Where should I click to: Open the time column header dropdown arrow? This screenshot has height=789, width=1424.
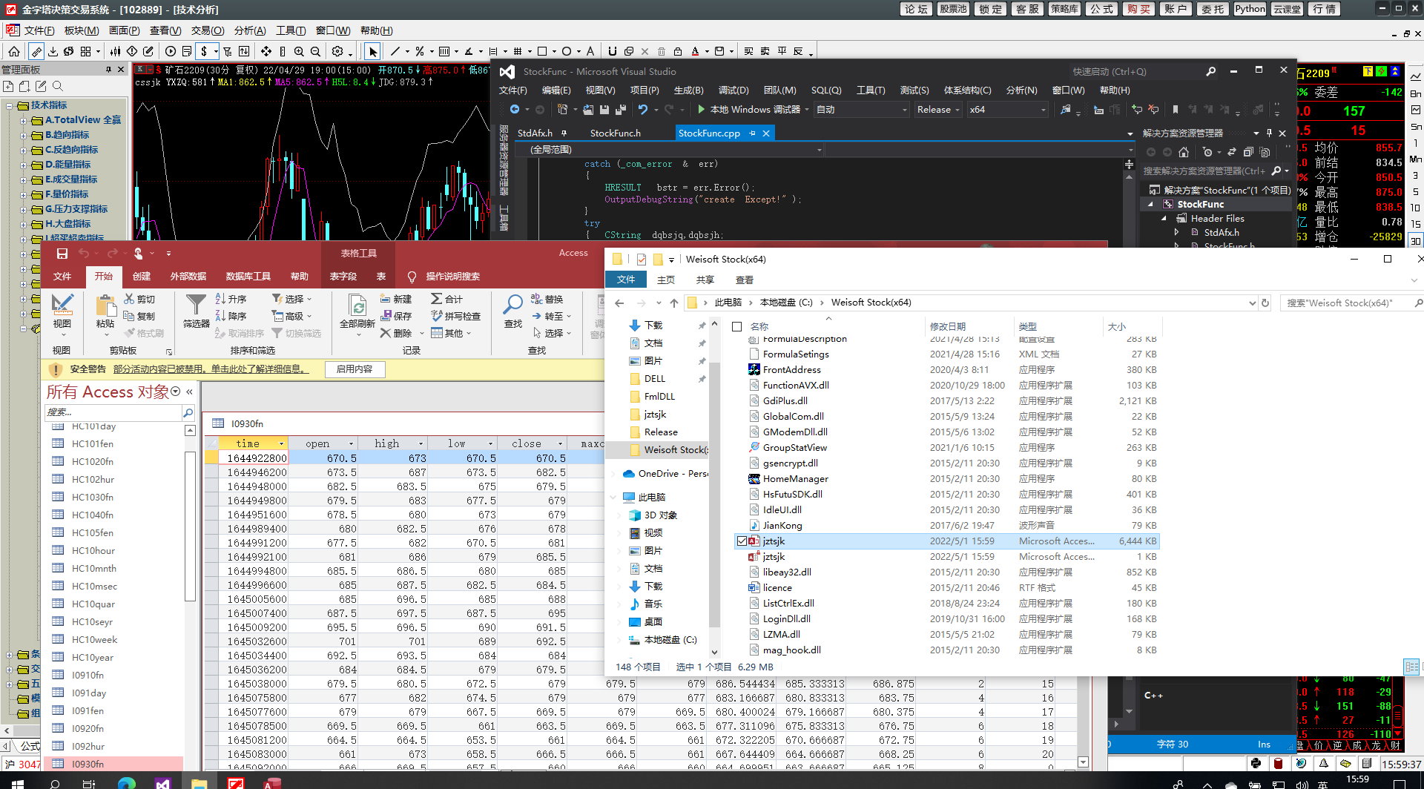coord(281,443)
